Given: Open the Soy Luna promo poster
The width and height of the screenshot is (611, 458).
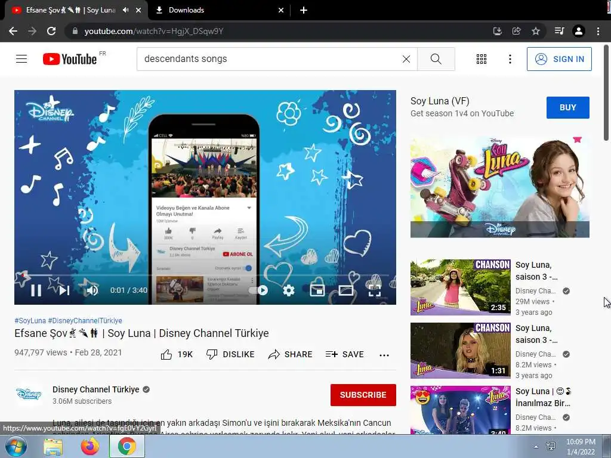Looking at the screenshot, I should tap(499, 187).
